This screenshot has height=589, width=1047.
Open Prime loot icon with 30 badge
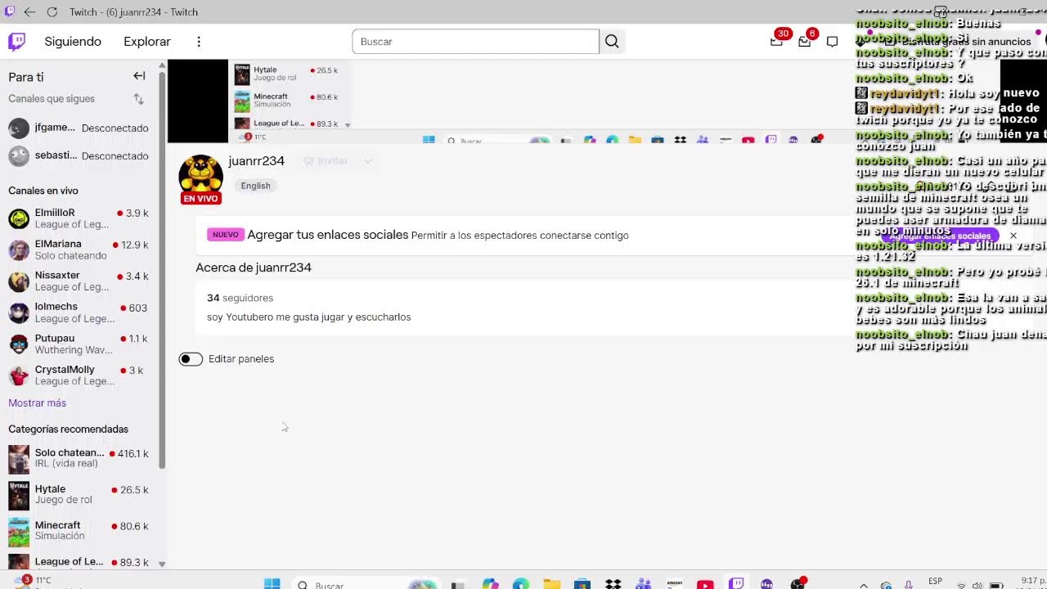[776, 41]
